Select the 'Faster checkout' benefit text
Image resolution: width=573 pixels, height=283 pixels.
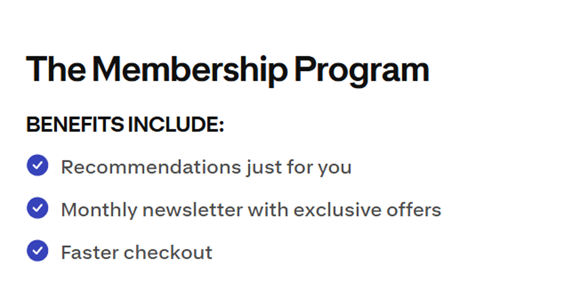(x=136, y=252)
